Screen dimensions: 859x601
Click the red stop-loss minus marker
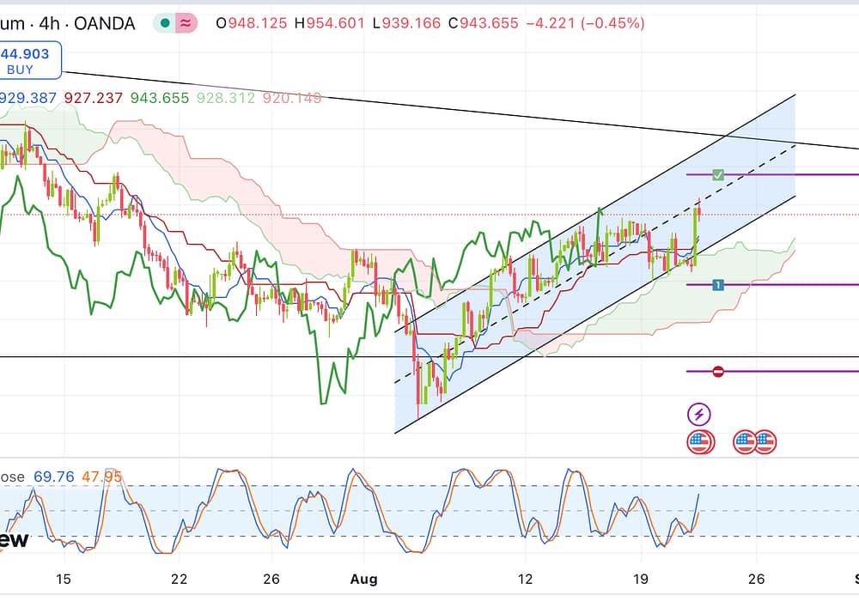[x=718, y=372]
